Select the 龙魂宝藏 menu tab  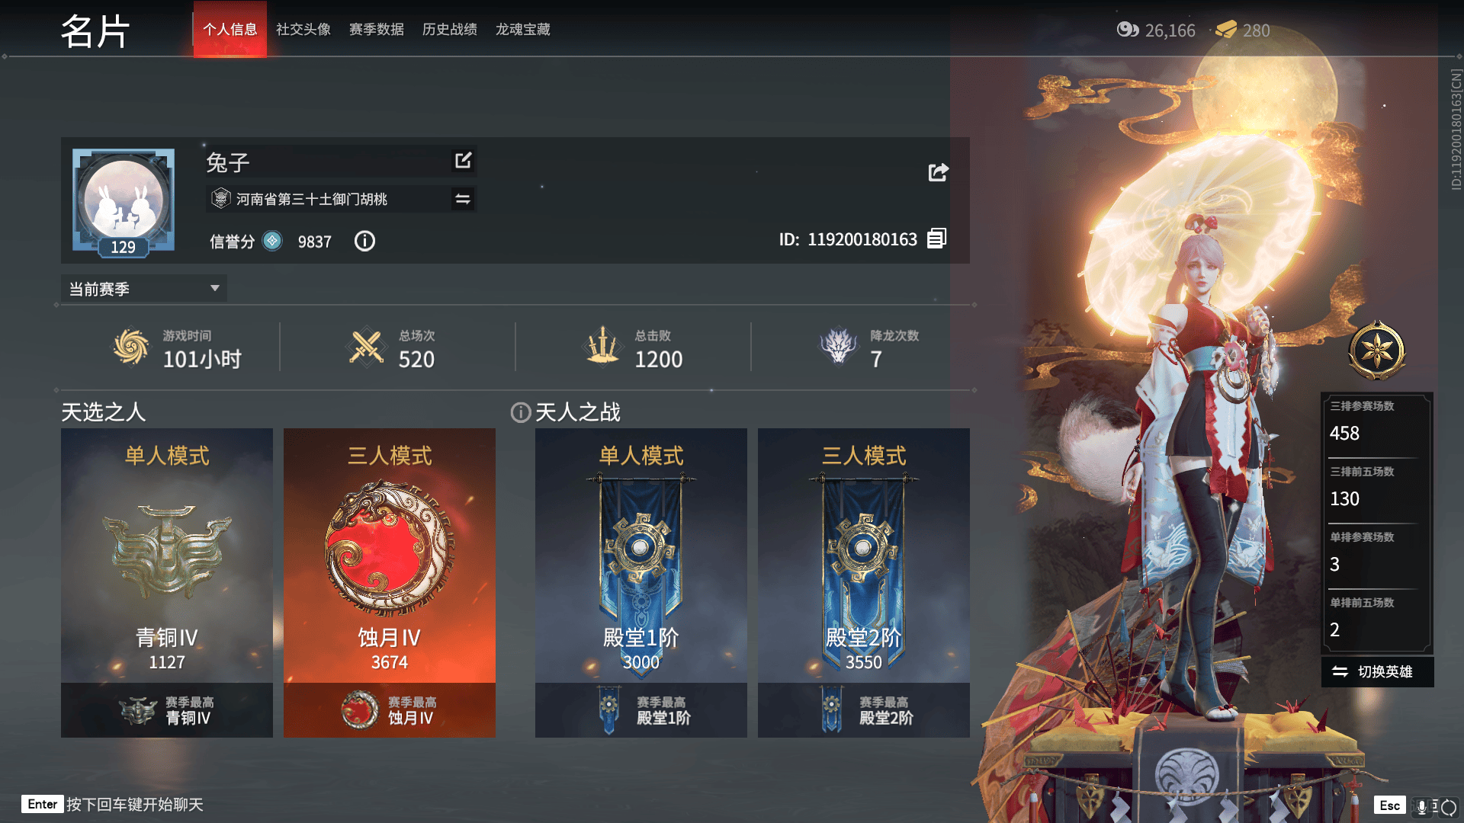[x=520, y=29]
